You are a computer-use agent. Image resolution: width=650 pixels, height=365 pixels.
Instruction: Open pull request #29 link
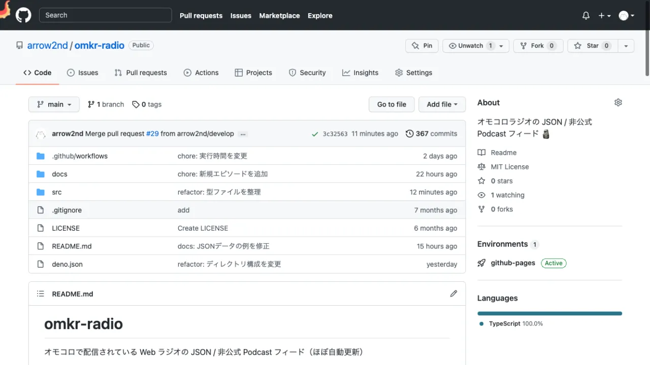[152, 133]
